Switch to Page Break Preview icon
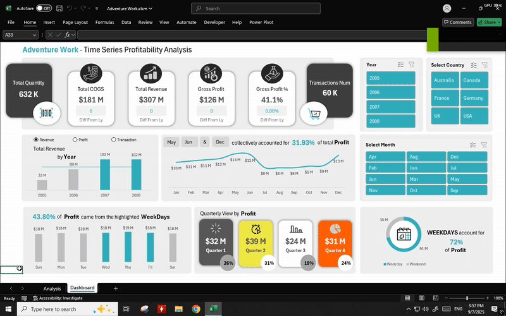 pos(435,298)
